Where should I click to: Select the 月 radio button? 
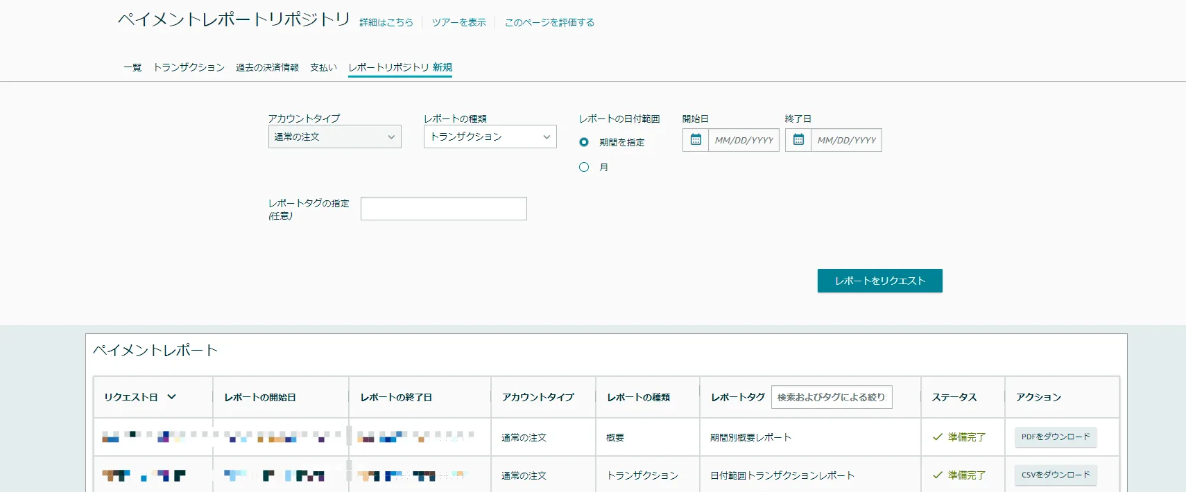tap(584, 167)
